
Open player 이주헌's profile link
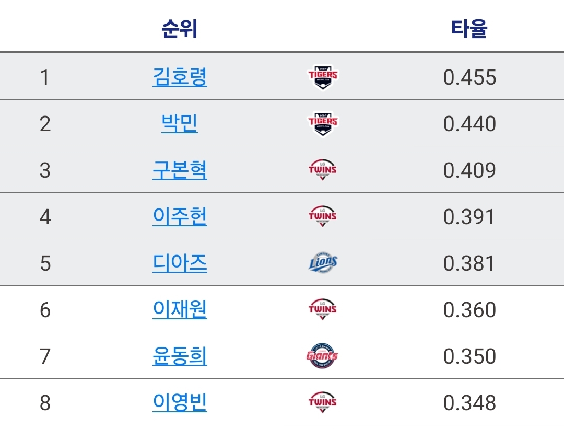click(x=180, y=216)
